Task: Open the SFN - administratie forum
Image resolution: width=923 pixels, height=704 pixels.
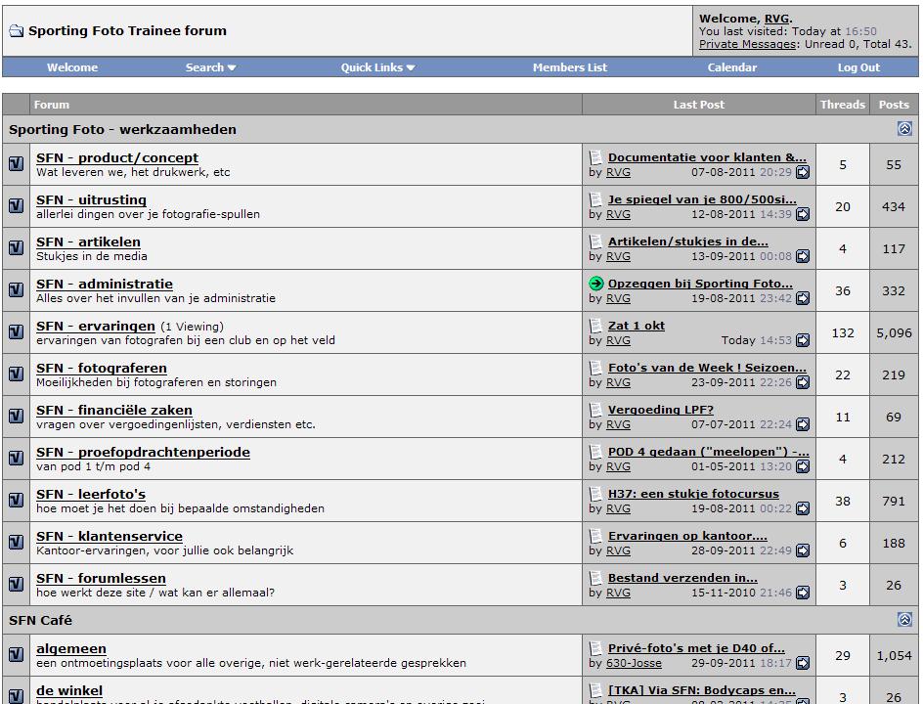Action: pos(104,284)
